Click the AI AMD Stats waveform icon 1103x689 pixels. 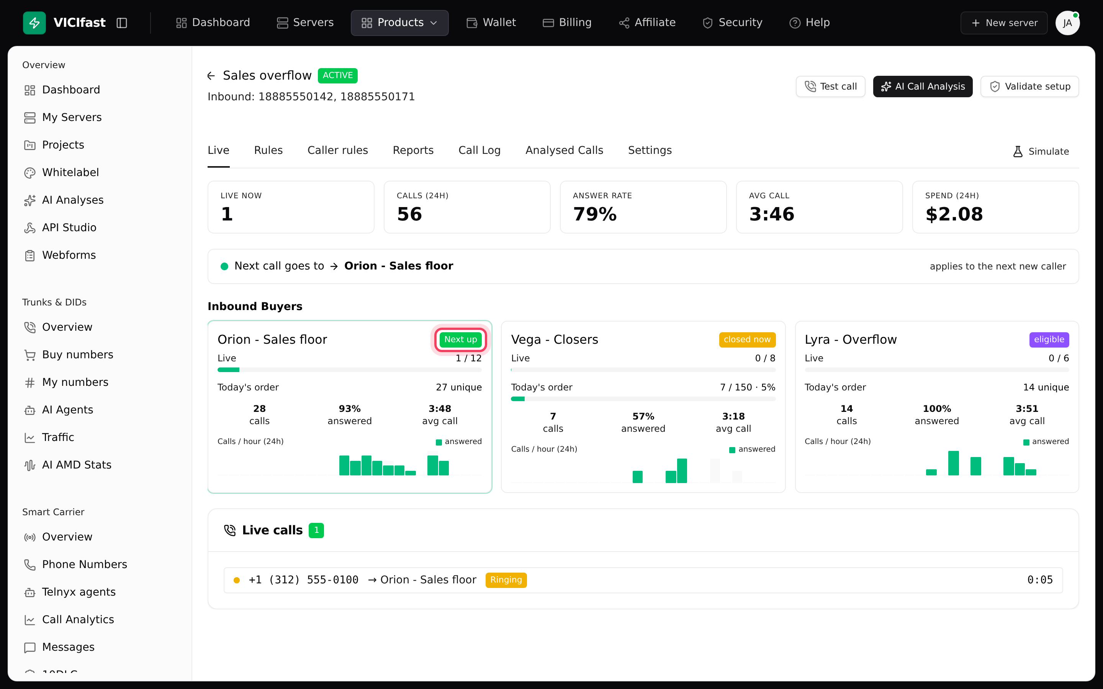29,465
